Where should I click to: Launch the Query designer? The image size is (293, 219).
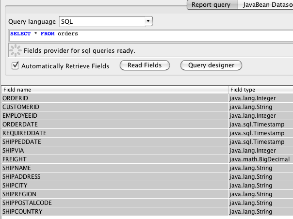(x=211, y=65)
